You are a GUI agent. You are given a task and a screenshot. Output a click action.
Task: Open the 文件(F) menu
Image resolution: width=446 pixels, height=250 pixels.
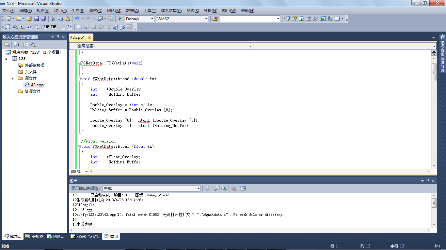pos(8,11)
